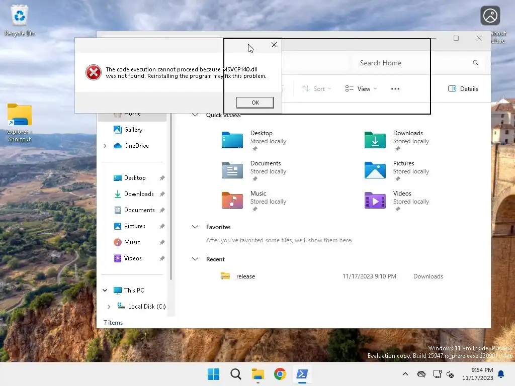This screenshot has width=515, height=386.
Task: Launch Google Chrome from the taskbar
Action: [x=280, y=374]
